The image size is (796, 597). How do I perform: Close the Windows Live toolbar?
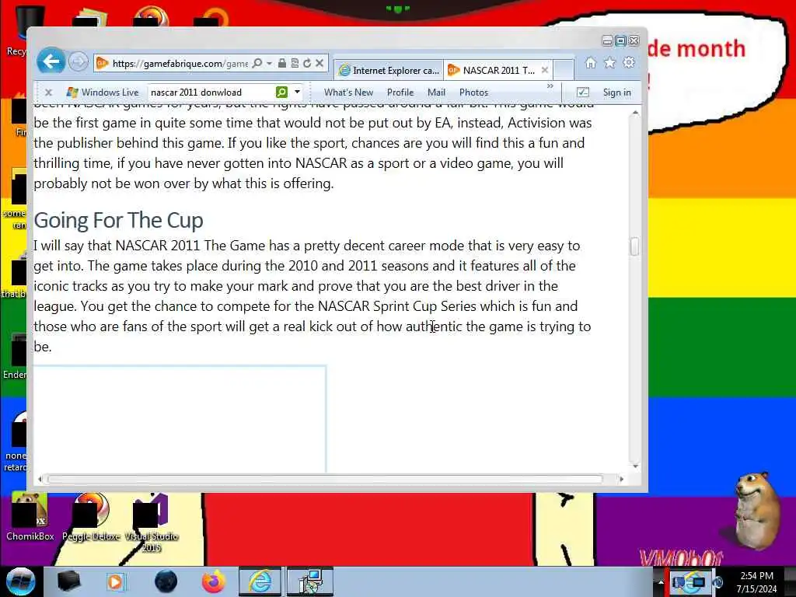click(48, 93)
